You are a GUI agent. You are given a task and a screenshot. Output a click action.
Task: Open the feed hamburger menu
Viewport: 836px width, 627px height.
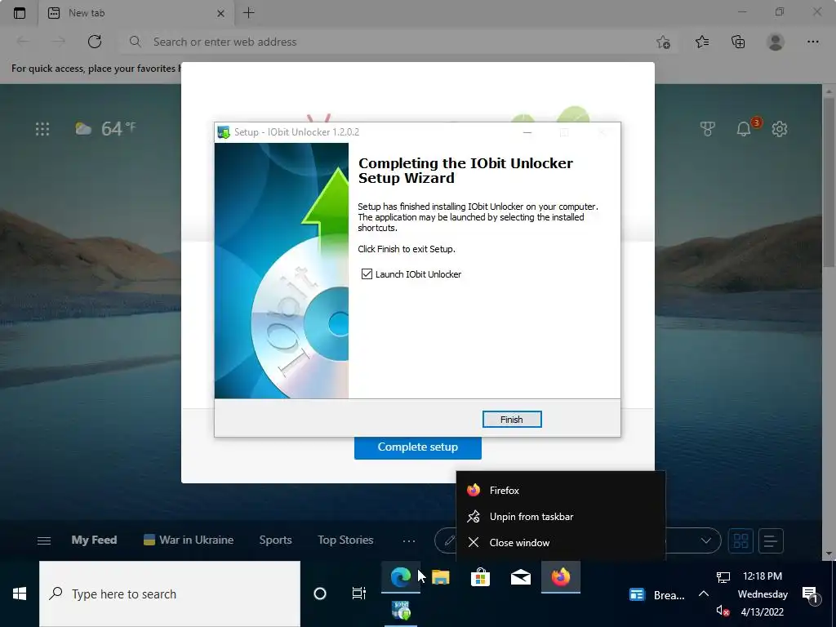coord(44,540)
